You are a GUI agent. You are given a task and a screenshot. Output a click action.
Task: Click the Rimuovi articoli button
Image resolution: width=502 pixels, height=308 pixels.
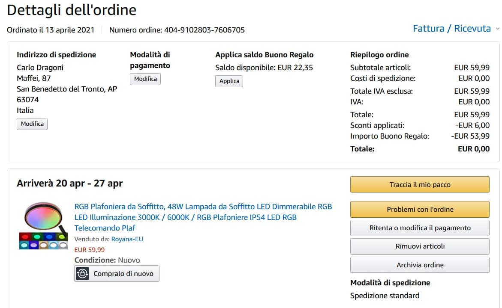[420, 246]
